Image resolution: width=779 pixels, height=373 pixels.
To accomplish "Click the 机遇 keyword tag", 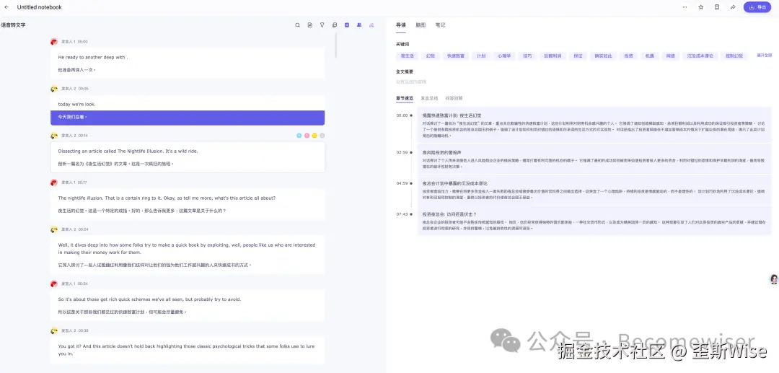I will point(649,56).
